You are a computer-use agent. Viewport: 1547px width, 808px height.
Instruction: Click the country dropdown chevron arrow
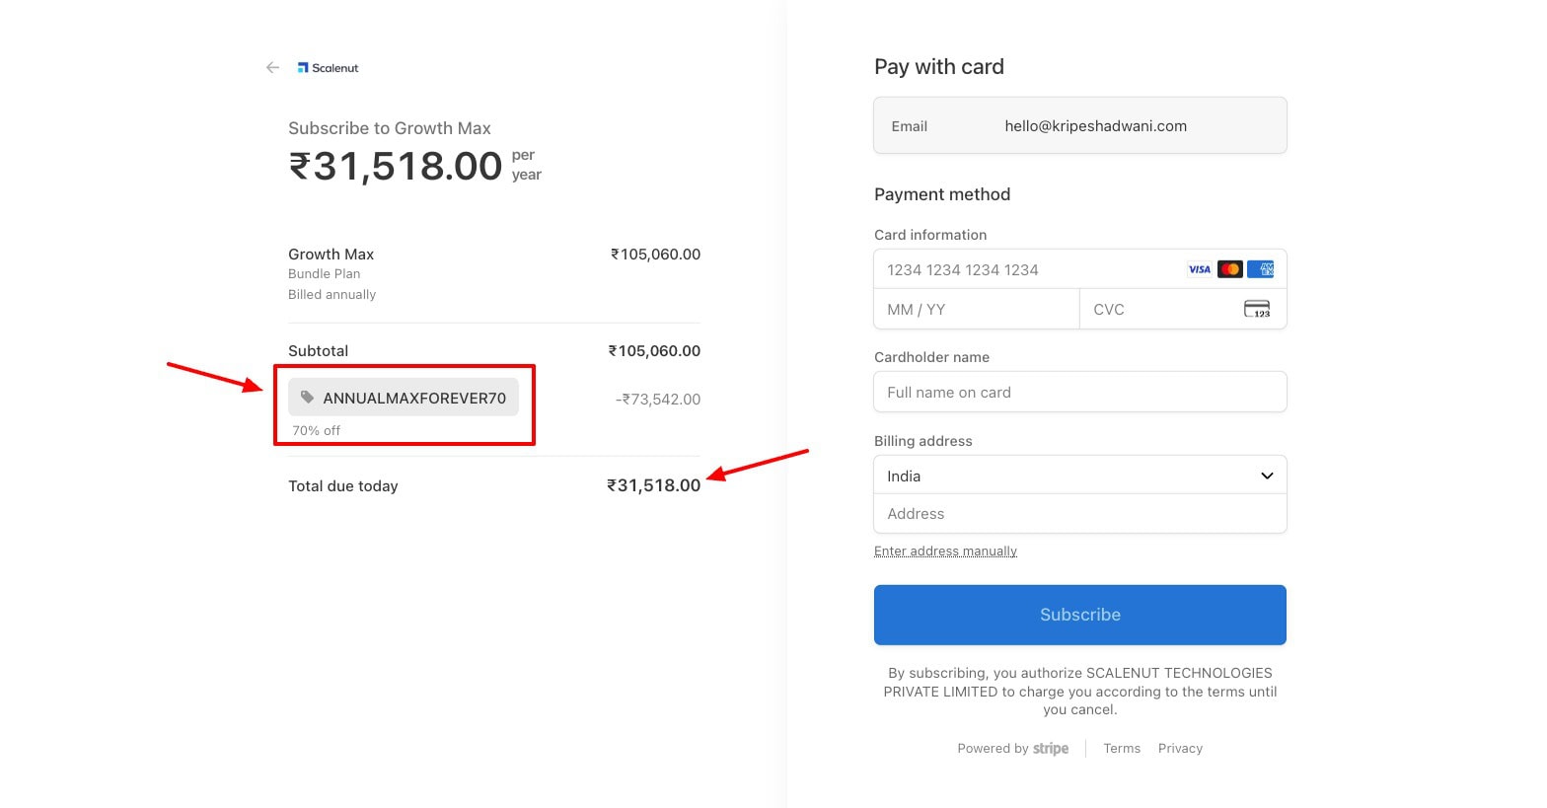pyautogui.click(x=1267, y=476)
